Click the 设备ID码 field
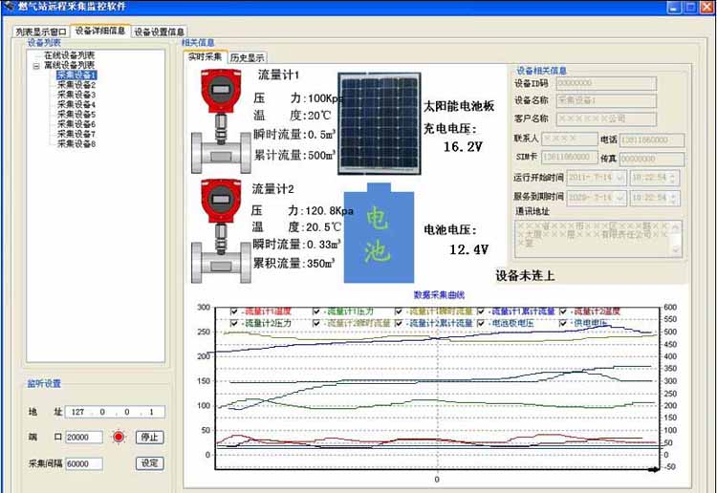 pos(606,83)
